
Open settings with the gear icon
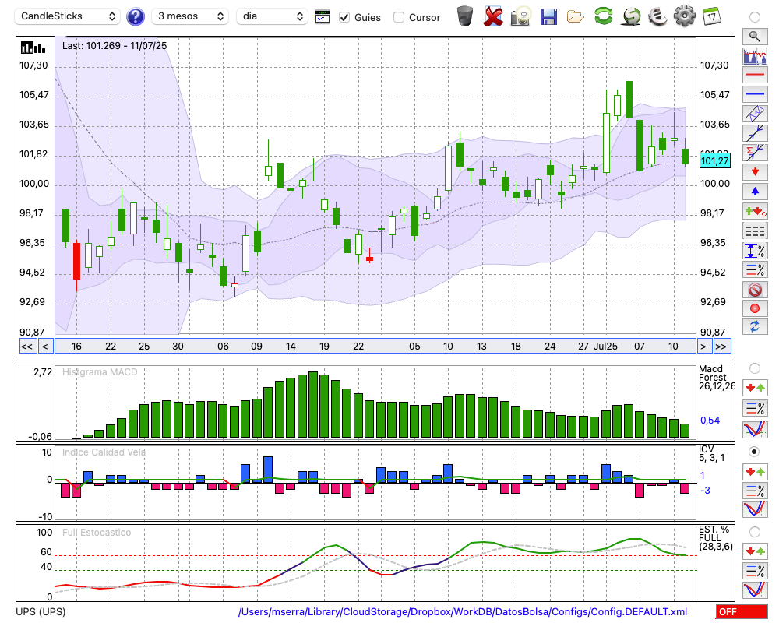685,16
